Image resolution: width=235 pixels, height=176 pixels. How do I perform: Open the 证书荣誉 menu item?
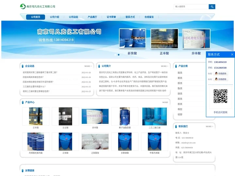(x=111, y=17)
